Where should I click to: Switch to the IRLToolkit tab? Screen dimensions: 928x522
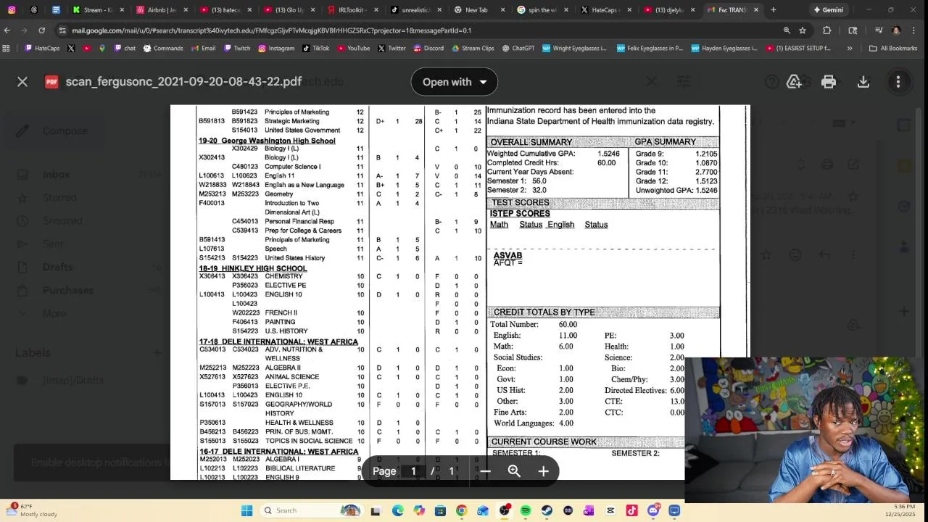click(353, 10)
